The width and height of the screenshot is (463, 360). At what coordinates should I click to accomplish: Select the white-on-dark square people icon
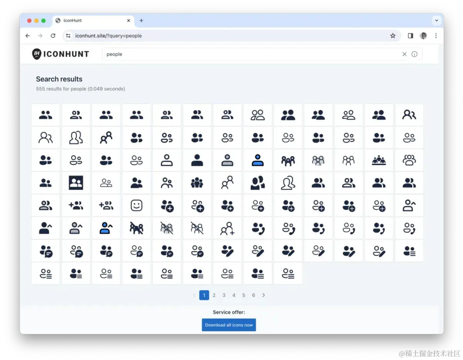76,183
